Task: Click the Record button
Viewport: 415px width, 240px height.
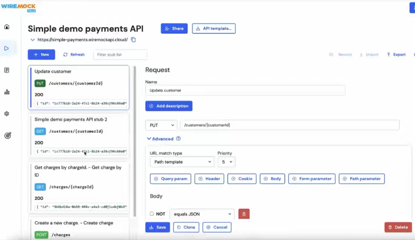Action: [x=340, y=55]
